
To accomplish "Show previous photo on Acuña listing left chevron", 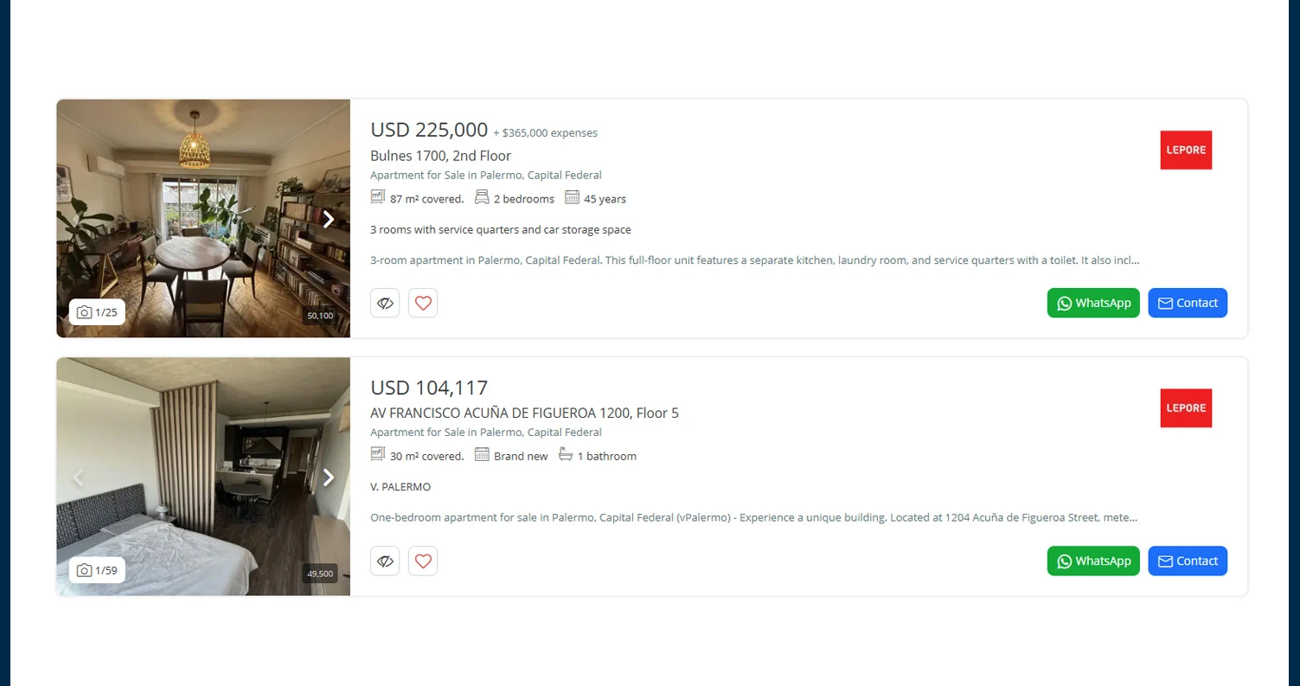I will coord(79,477).
